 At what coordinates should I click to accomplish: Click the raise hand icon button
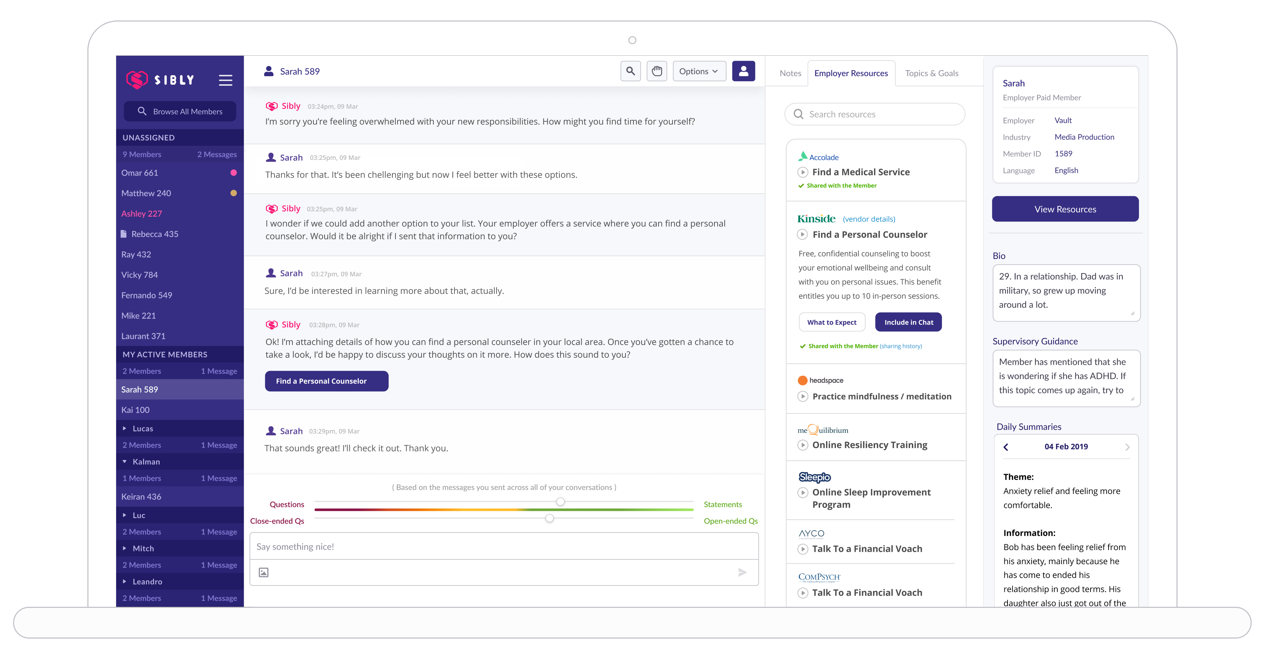[x=657, y=71]
